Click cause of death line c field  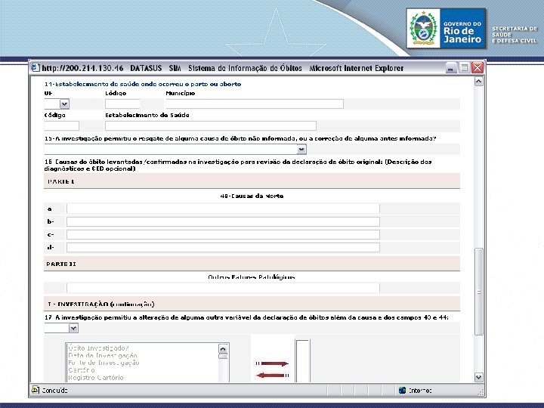pyautogui.click(x=223, y=234)
